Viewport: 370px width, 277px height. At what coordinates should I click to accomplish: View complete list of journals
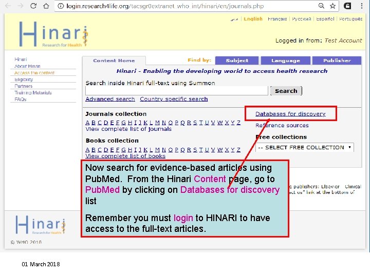click(x=128, y=129)
